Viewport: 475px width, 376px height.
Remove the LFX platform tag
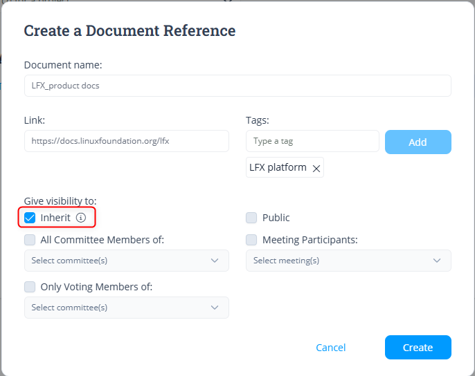[x=316, y=168]
